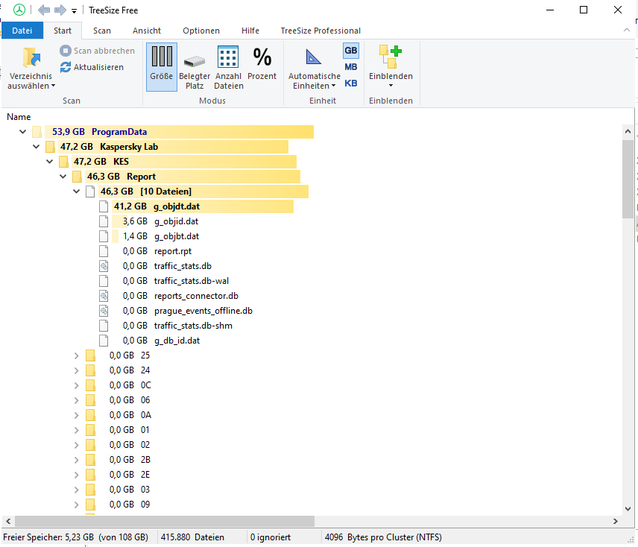Open the Optionen ribbon tab
The image size is (638, 547).
click(x=200, y=31)
